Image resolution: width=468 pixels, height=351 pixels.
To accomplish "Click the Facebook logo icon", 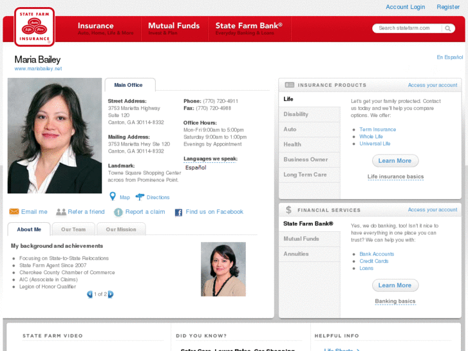I will (x=178, y=213).
